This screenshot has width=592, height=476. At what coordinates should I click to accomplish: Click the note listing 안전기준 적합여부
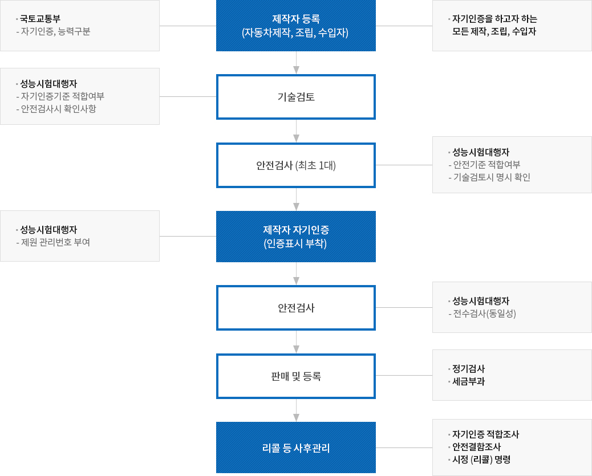512,165
